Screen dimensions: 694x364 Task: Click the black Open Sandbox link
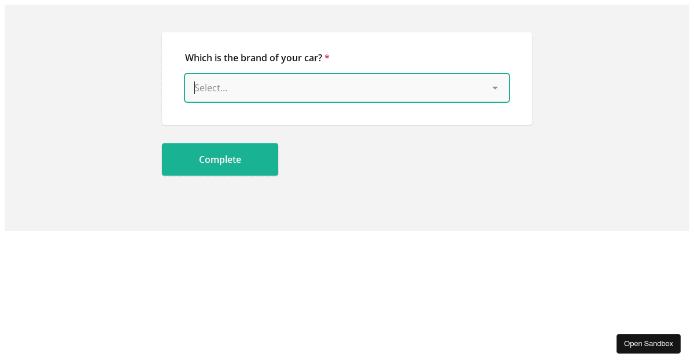coord(648,344)
